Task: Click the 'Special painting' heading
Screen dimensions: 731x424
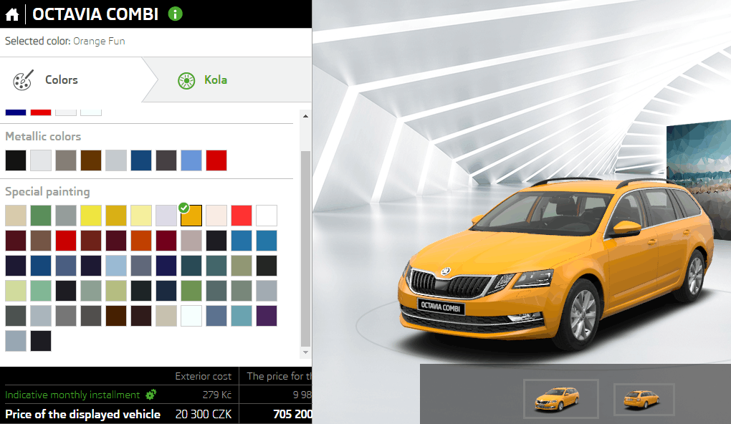Action: (47, 191)
